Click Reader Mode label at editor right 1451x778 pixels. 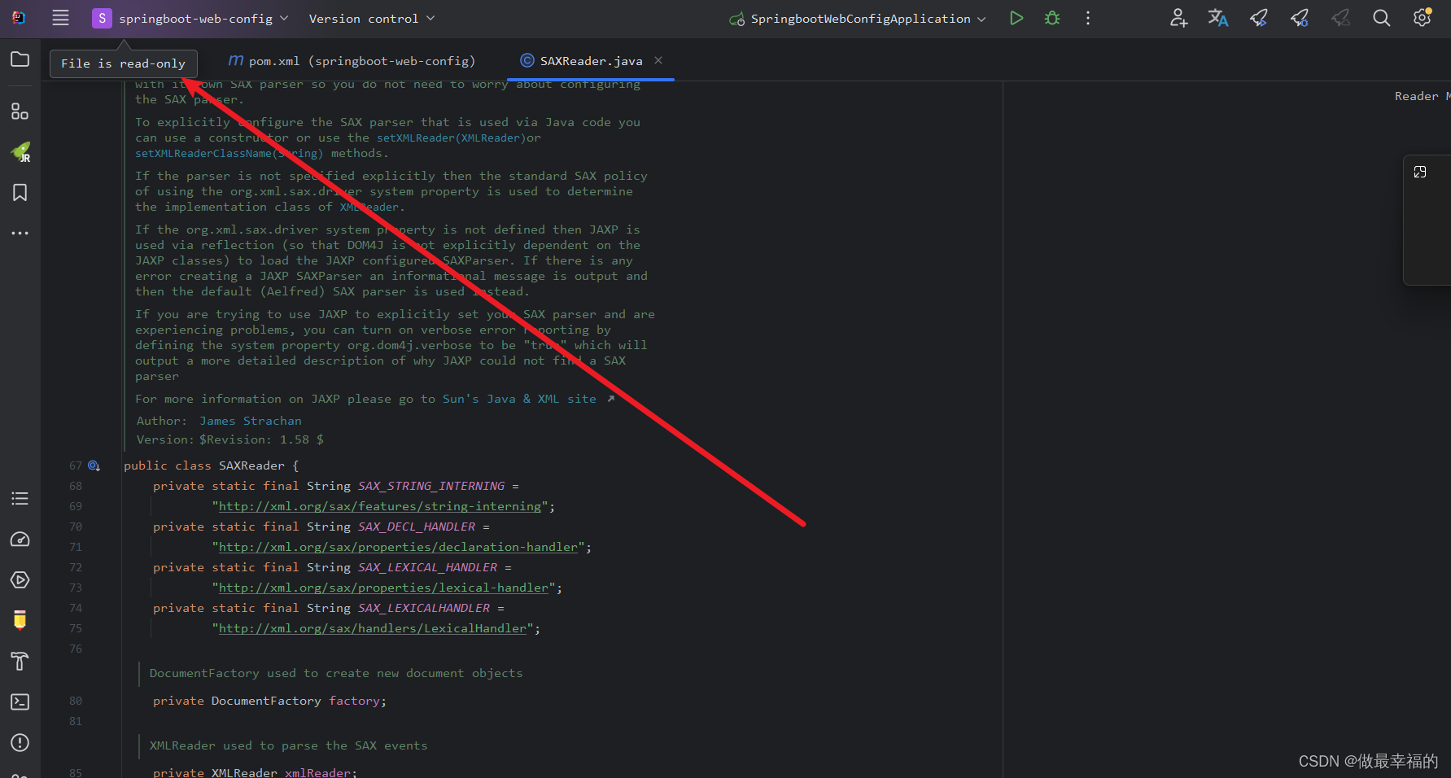coord(1423,96)
